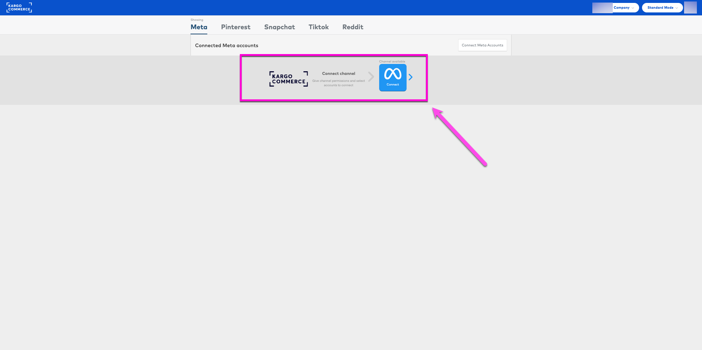Click the user profile placeholder left of Company
Viewport: 702px width, 350px height.
pyautogui.click(x=603, y=7)
